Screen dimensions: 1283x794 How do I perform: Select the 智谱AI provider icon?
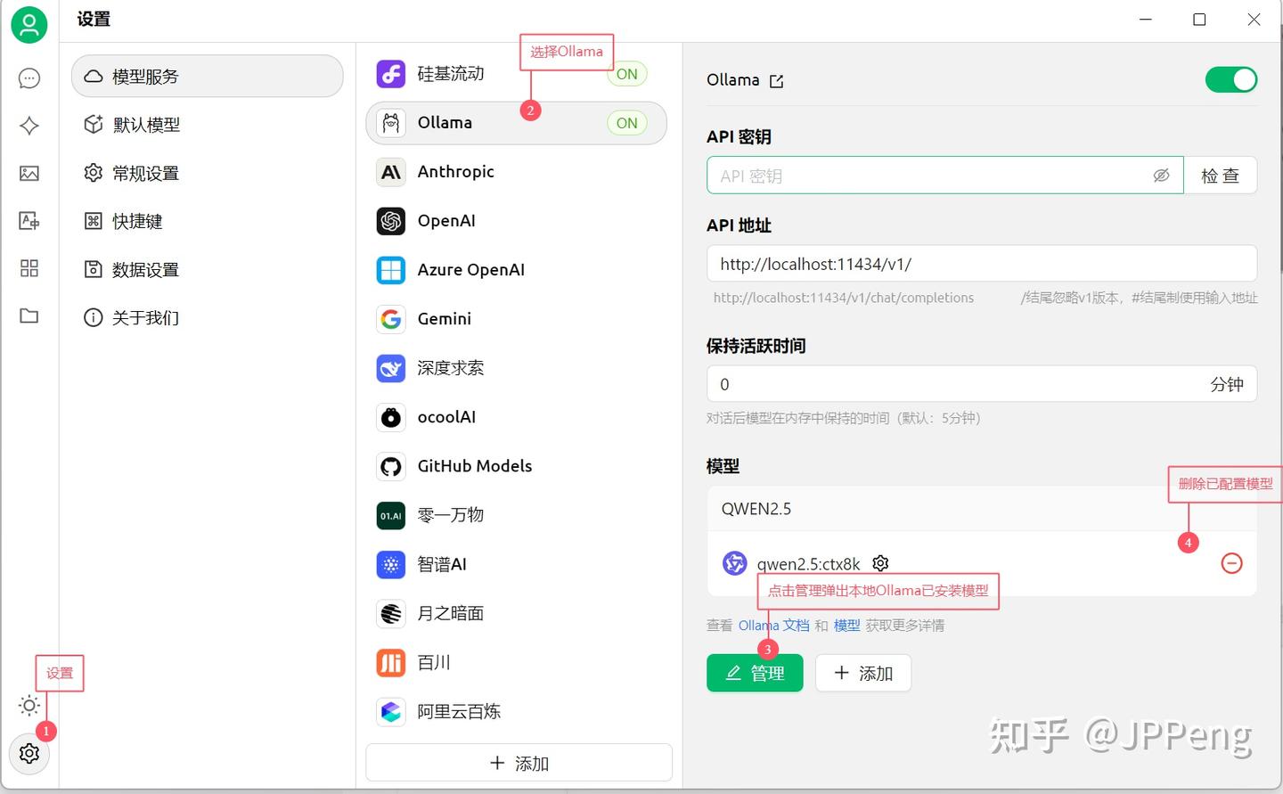391,564
